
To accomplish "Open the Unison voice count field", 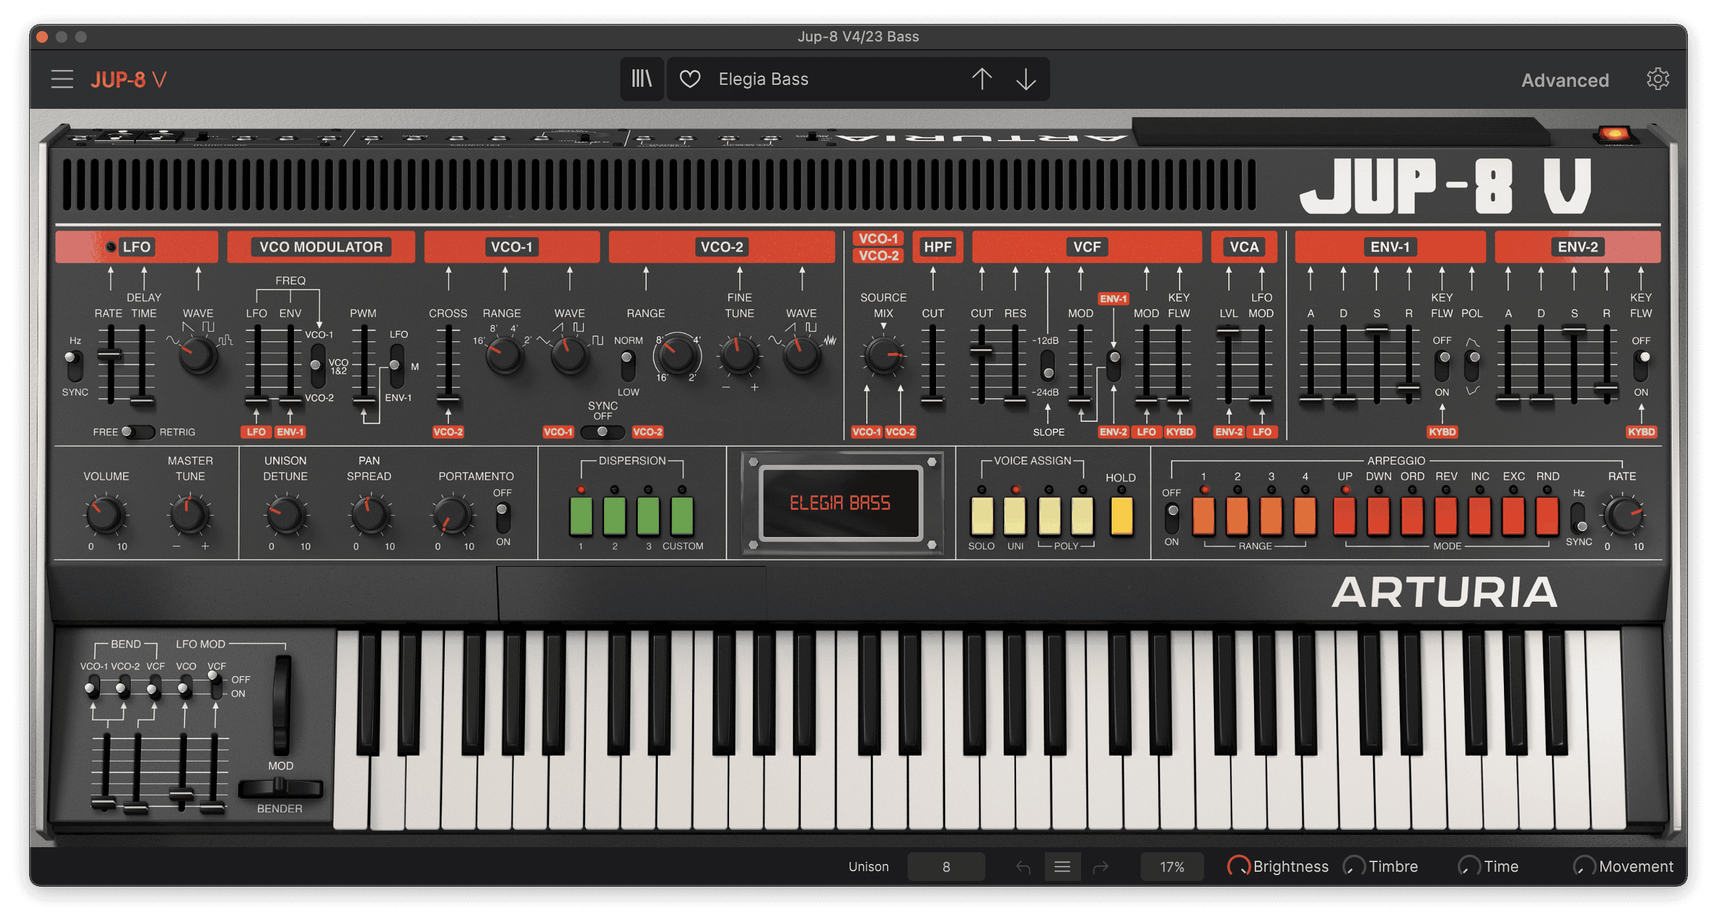I will tap(946, 867).
